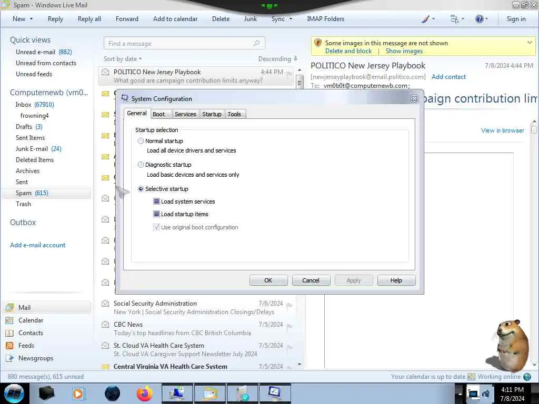539x404 pixels.
Task: Click the Mail icon in the lower-left panel
Action: click(x=9, y=307)
